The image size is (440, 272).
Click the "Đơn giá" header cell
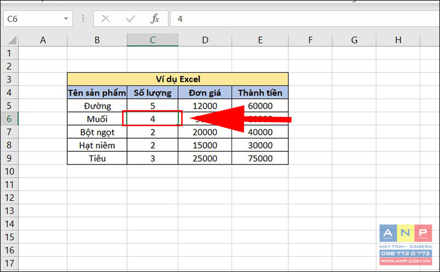(205, 92)
